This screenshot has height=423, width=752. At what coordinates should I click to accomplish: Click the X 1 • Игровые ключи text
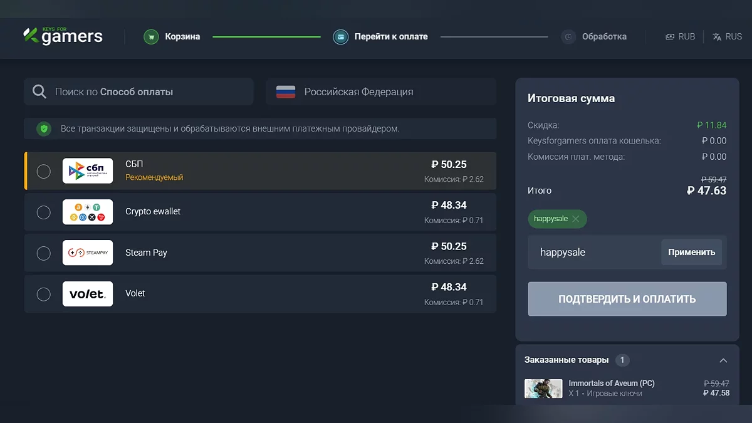coord(605,394)
